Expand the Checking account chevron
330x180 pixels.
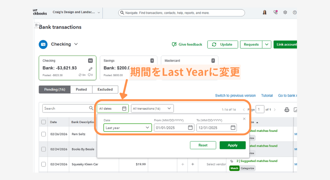[x=76, y=44]
